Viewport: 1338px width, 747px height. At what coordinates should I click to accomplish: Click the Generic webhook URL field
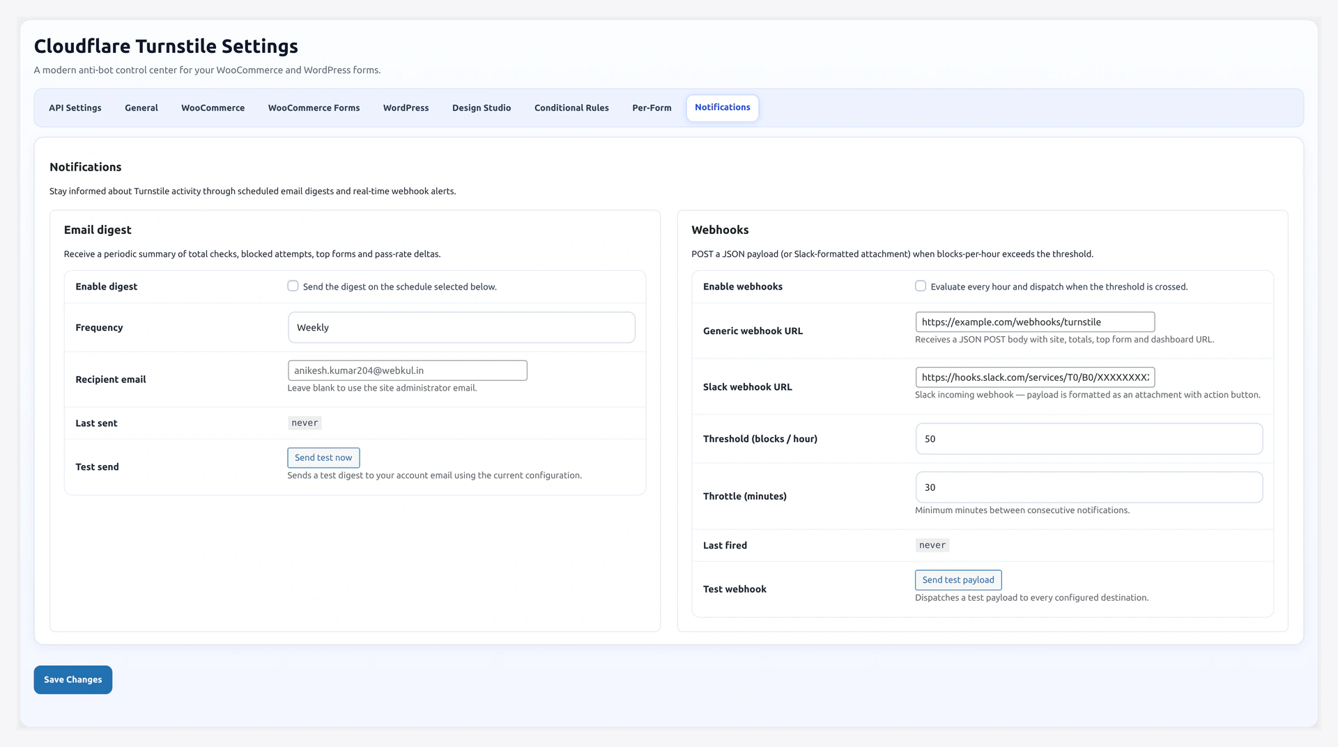[1035, 322]
